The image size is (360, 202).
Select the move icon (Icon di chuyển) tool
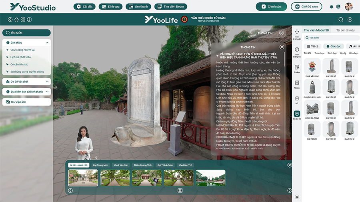pyautogui.click(x=297, y=34)
